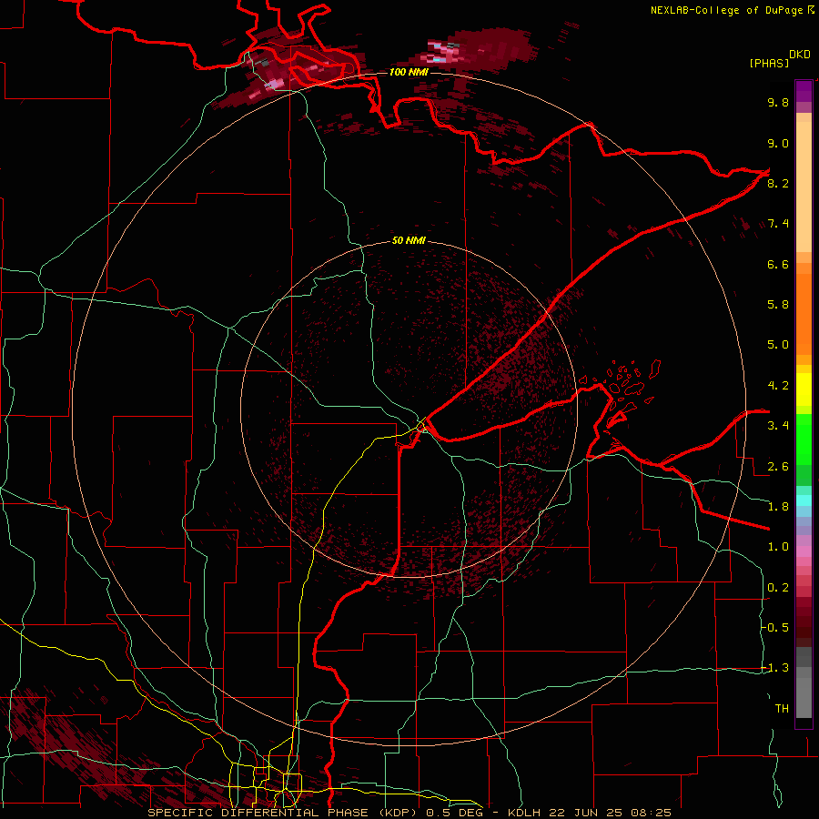Click the -0.5 value on color scale

[774, 628]
